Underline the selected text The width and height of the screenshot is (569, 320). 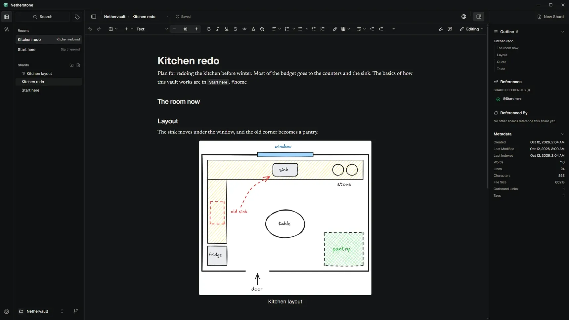tap(227, 29)
